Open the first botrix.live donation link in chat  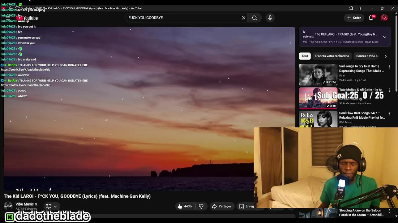pos(26,70)
